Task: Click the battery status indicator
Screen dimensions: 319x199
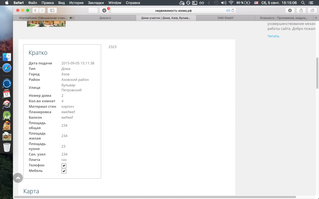Action: point(243,3)
